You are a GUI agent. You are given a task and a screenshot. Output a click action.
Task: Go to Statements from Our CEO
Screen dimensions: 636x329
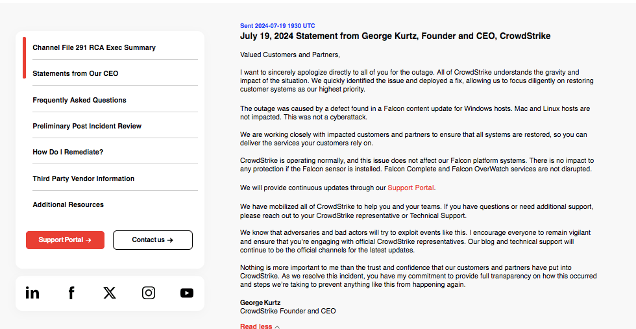75,73
